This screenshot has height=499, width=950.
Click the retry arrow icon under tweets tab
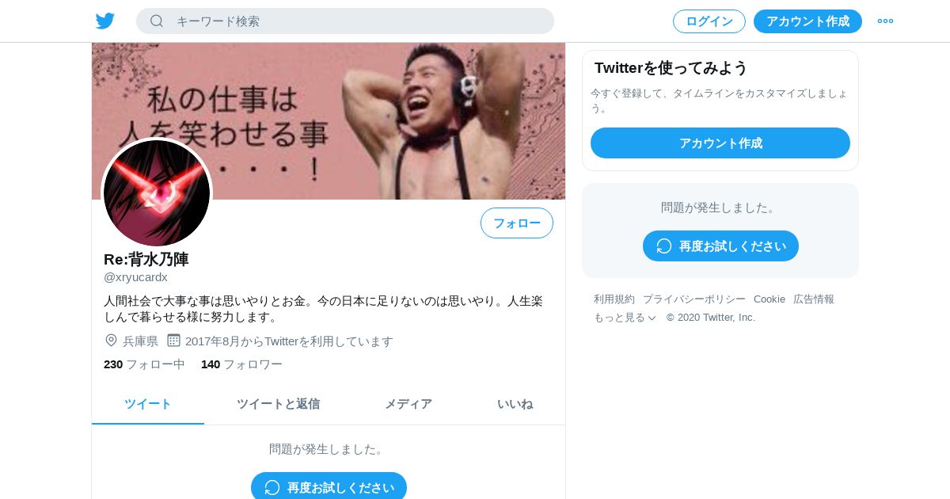pyautogui.click(x=272, y=487)
